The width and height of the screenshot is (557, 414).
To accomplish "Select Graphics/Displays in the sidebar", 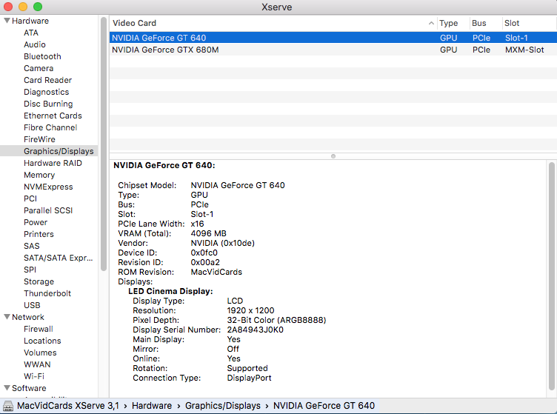I will [x=59, y=151].
